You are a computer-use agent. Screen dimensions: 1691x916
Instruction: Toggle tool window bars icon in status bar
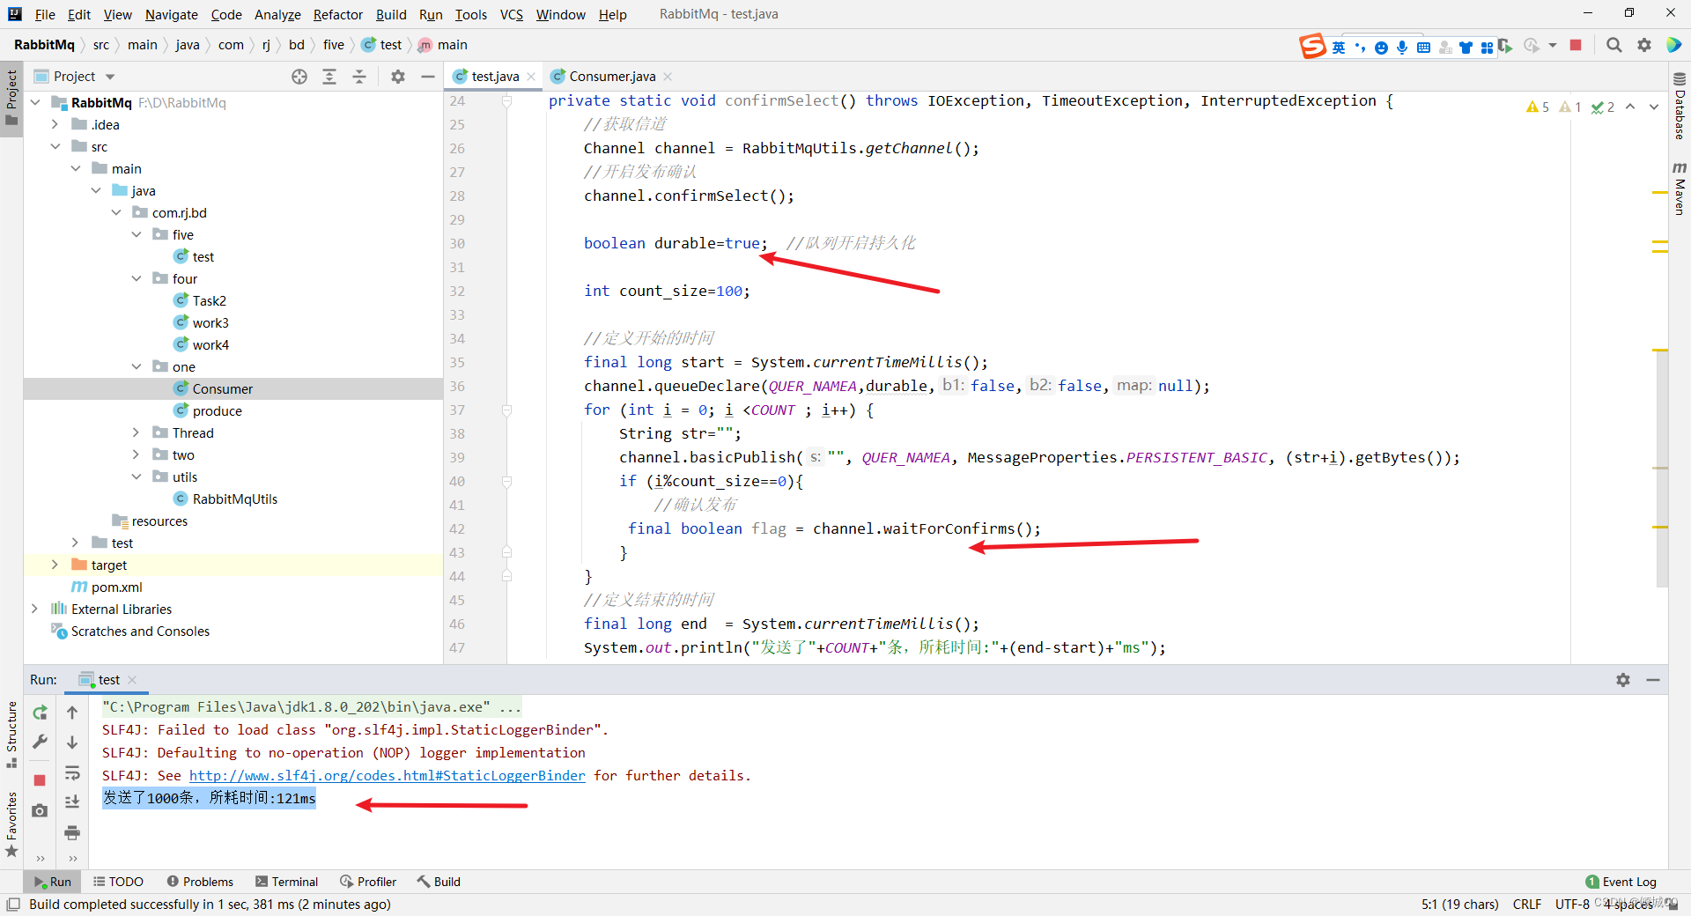(x=12, y=905)
